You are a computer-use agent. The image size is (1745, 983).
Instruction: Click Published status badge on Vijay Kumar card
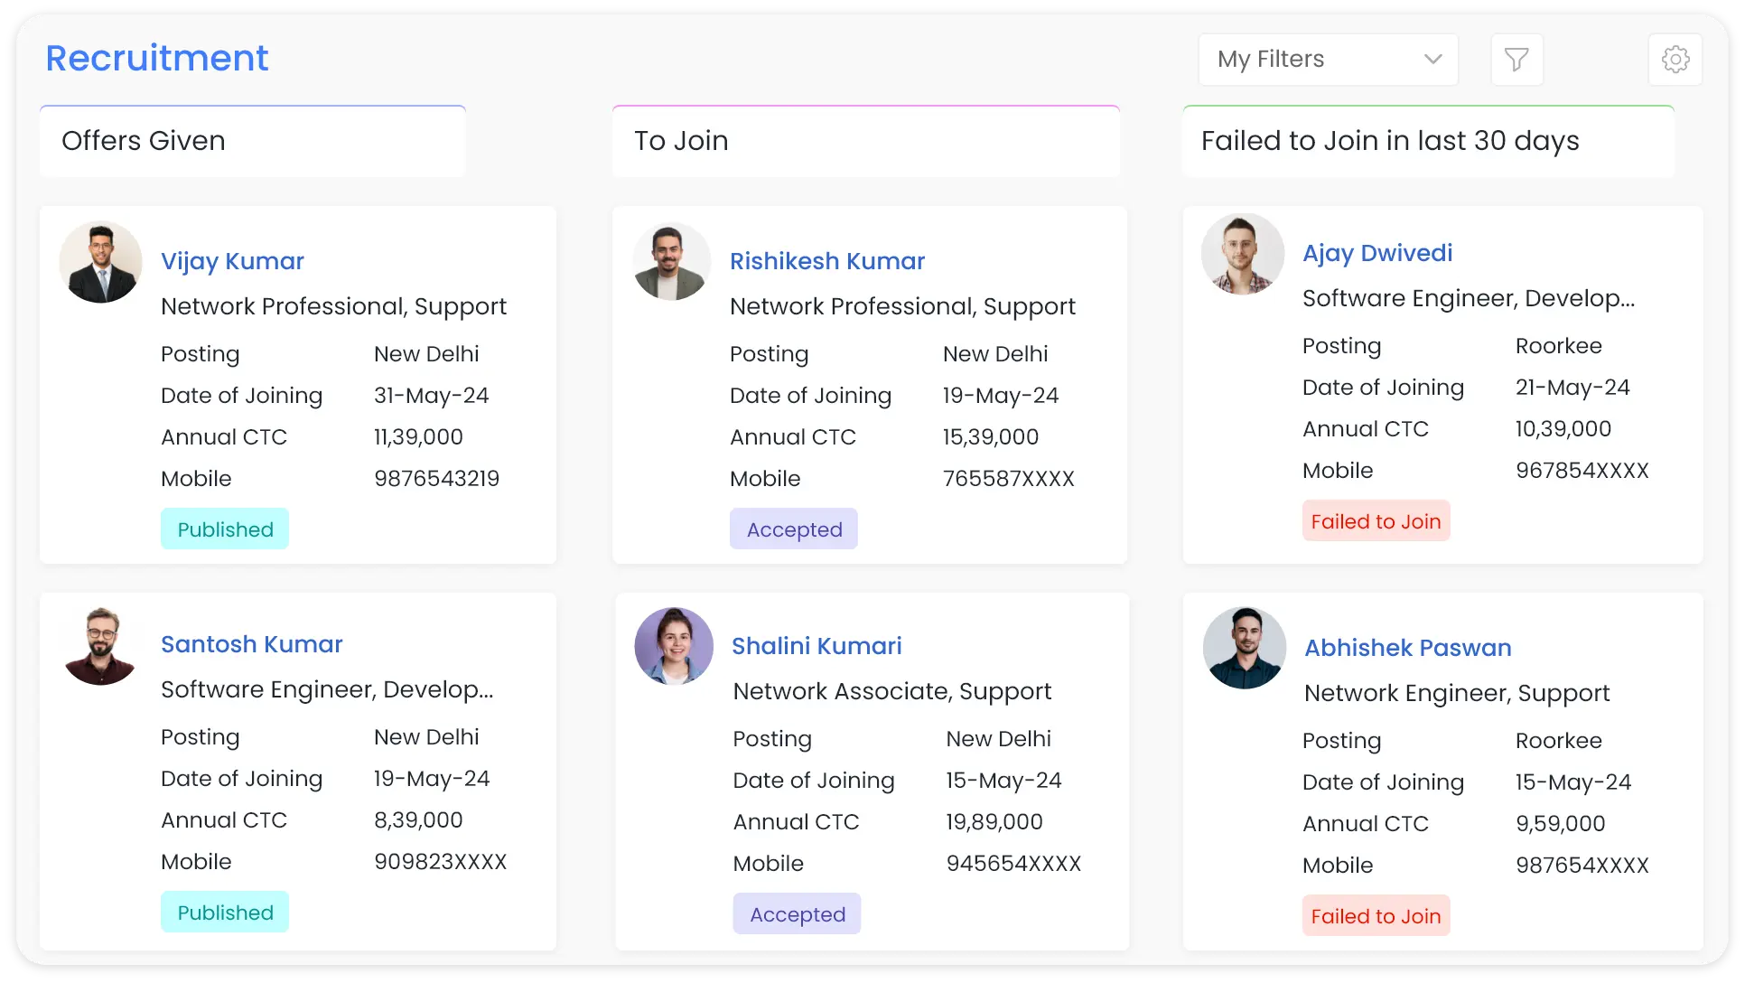coord(225,529)
